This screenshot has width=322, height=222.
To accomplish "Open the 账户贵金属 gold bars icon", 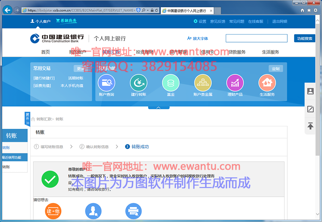I will (x=203, y=83).
